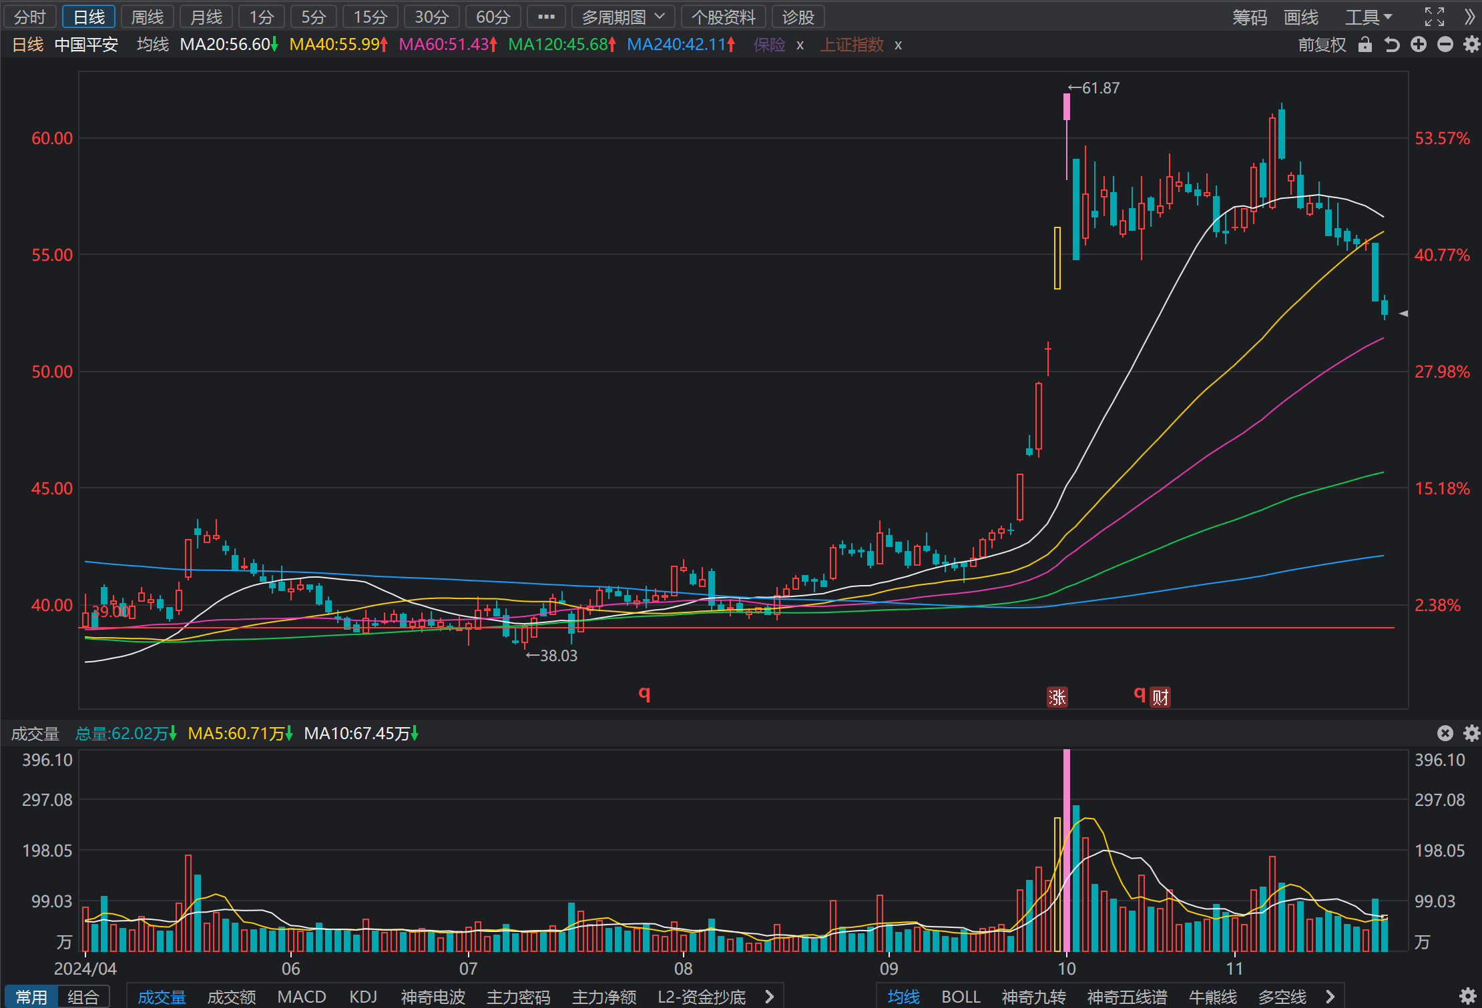Image resolution: width=1482 pixels, height=1008 pixels.
Task: Remove the 上证指数 overlay with its x
Action: pos(898,45)
